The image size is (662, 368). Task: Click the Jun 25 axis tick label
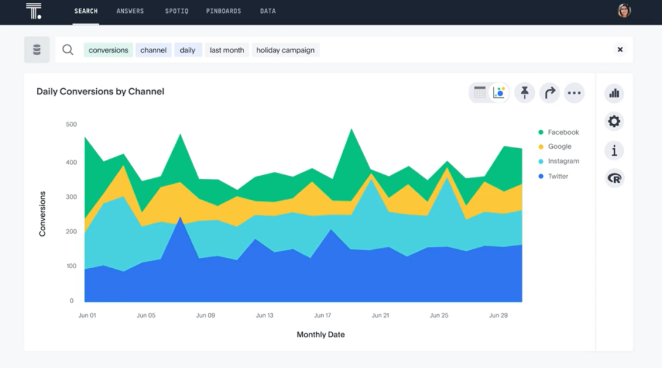(x=439, y=315)
